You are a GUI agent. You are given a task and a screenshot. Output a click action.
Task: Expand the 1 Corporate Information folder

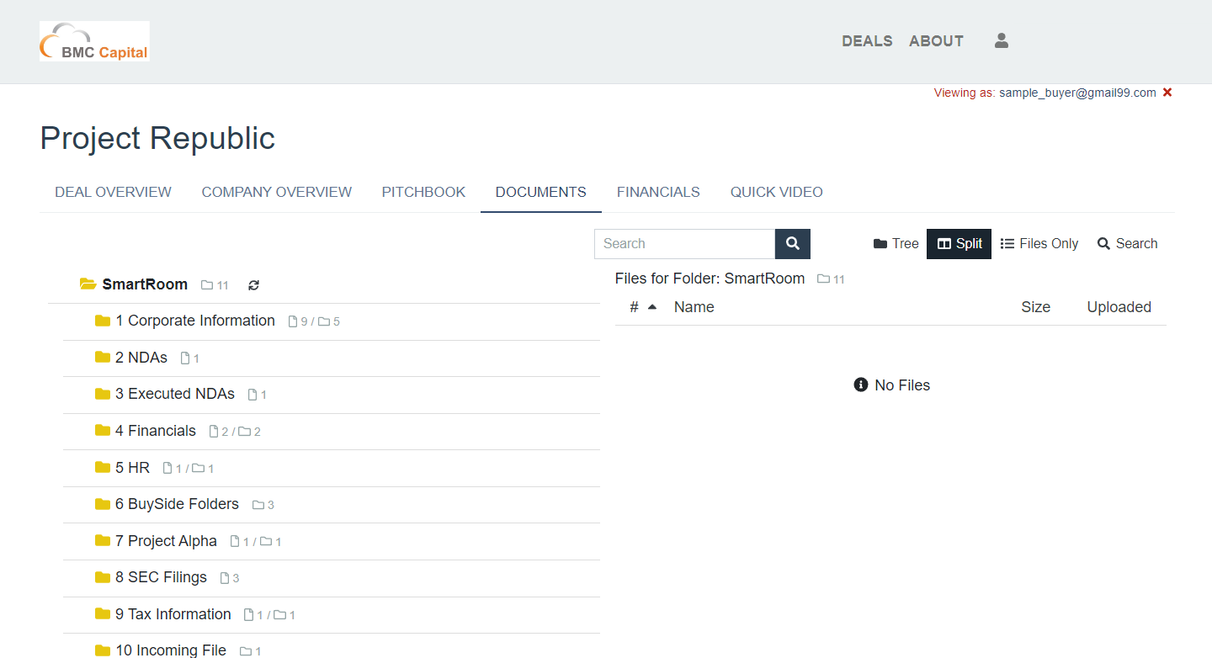[195, 321]
